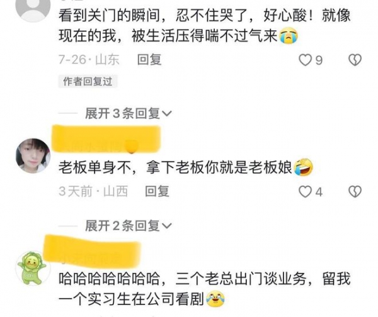Viewport: 378px width, 317px height.
Task: Click the laughing emoji after 老板娘
Action: 303,167
